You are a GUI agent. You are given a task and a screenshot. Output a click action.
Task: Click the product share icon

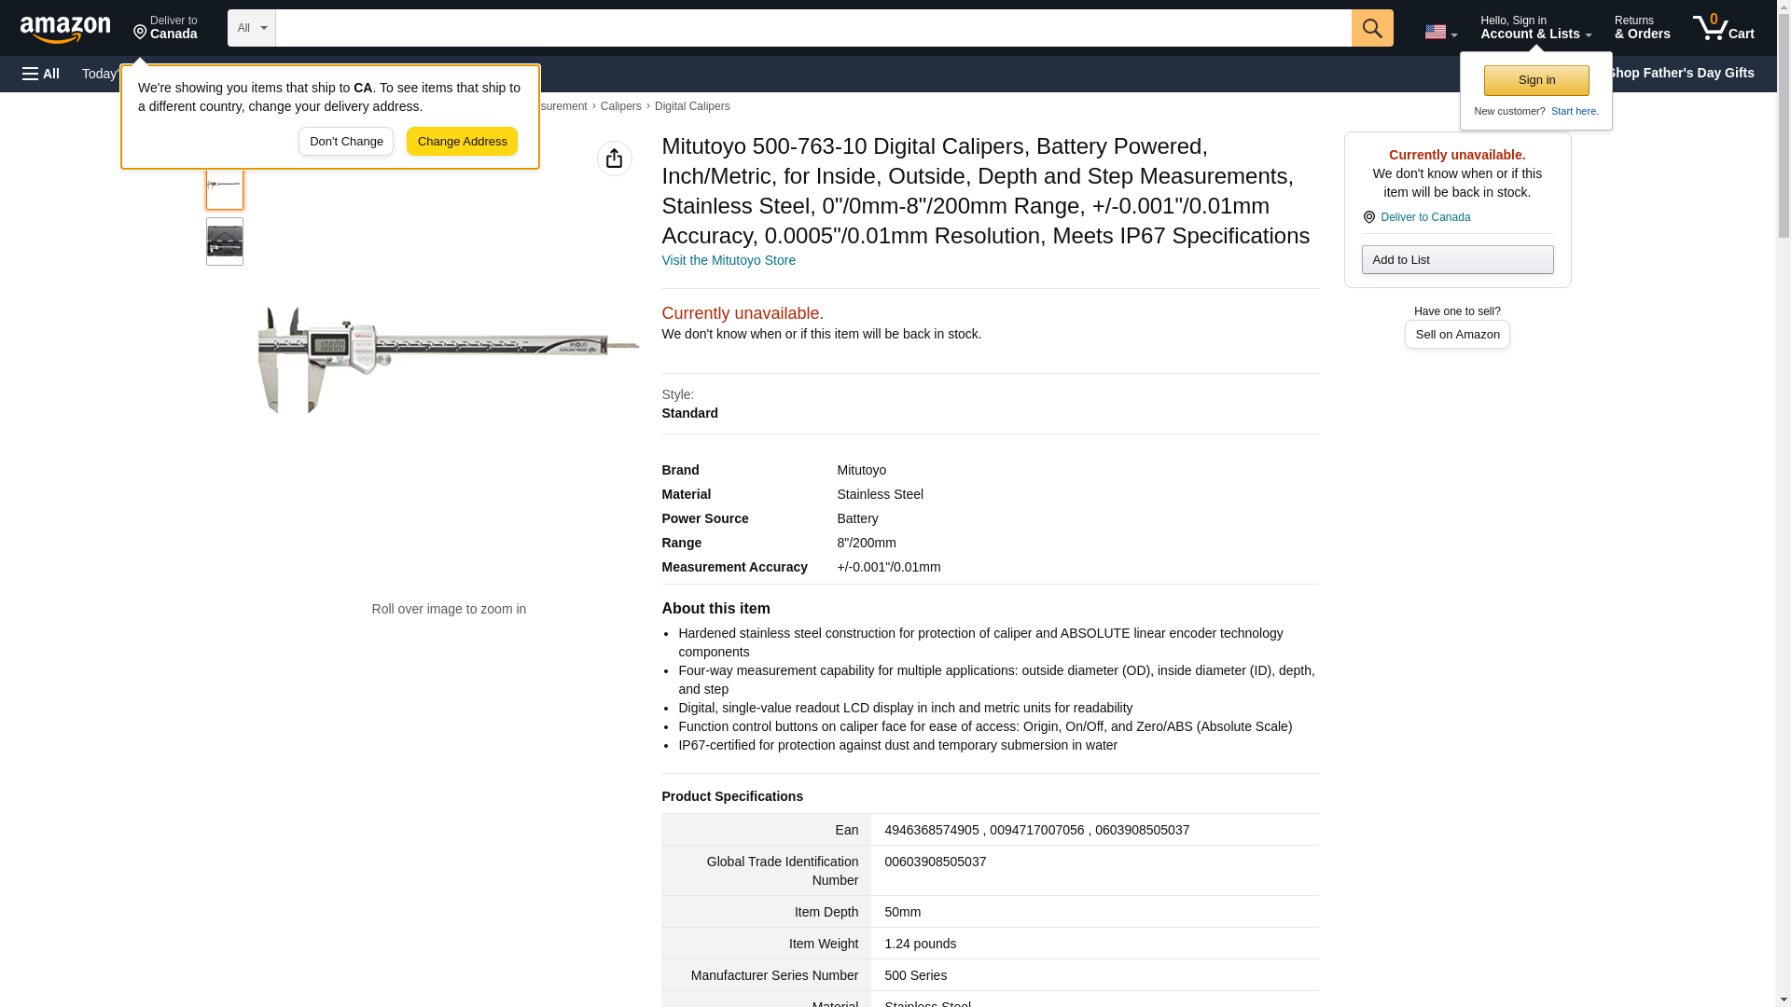614,159
